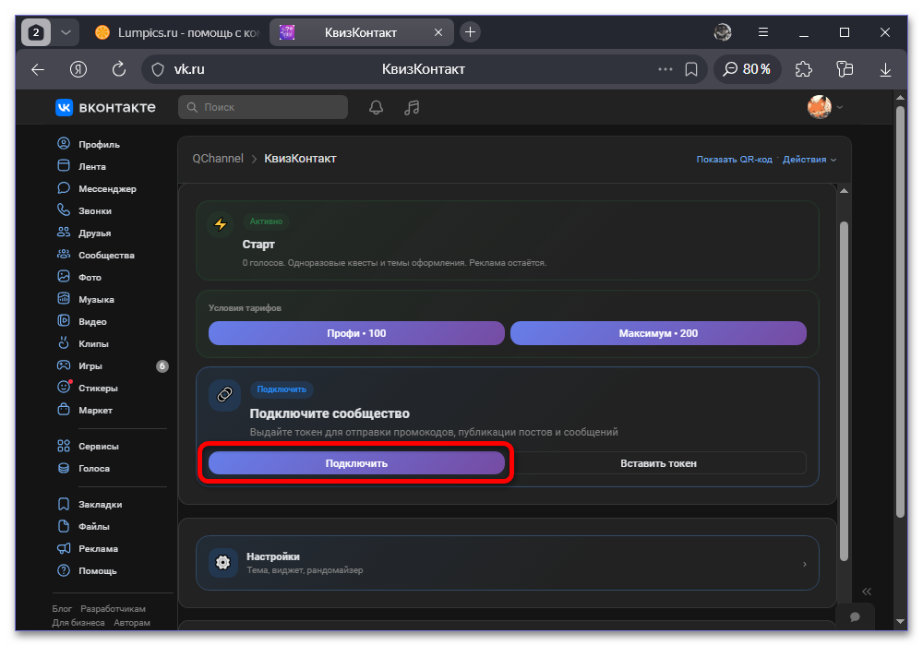Click the vk.ru address bar
This screenshot has height=646, width=923.
point(424,69)
